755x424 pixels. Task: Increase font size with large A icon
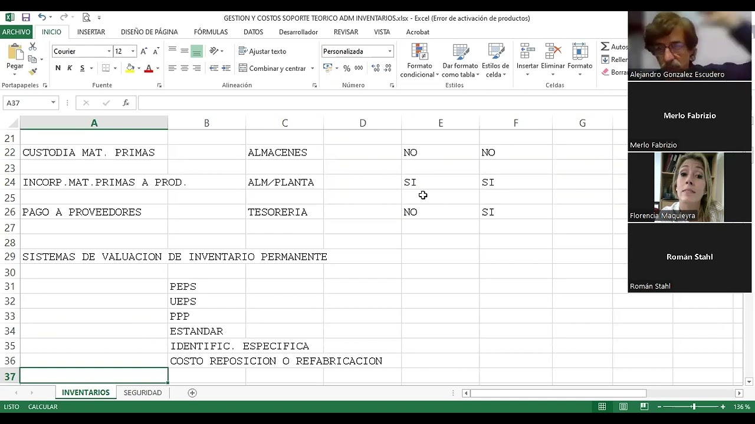coord(143,51)
